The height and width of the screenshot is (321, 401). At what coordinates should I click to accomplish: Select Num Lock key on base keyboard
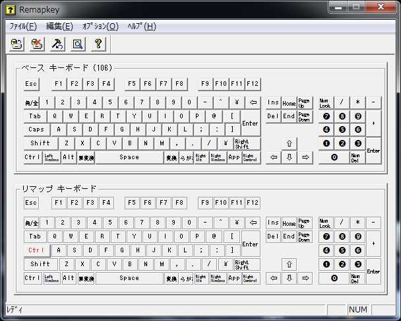coord(326,103)
